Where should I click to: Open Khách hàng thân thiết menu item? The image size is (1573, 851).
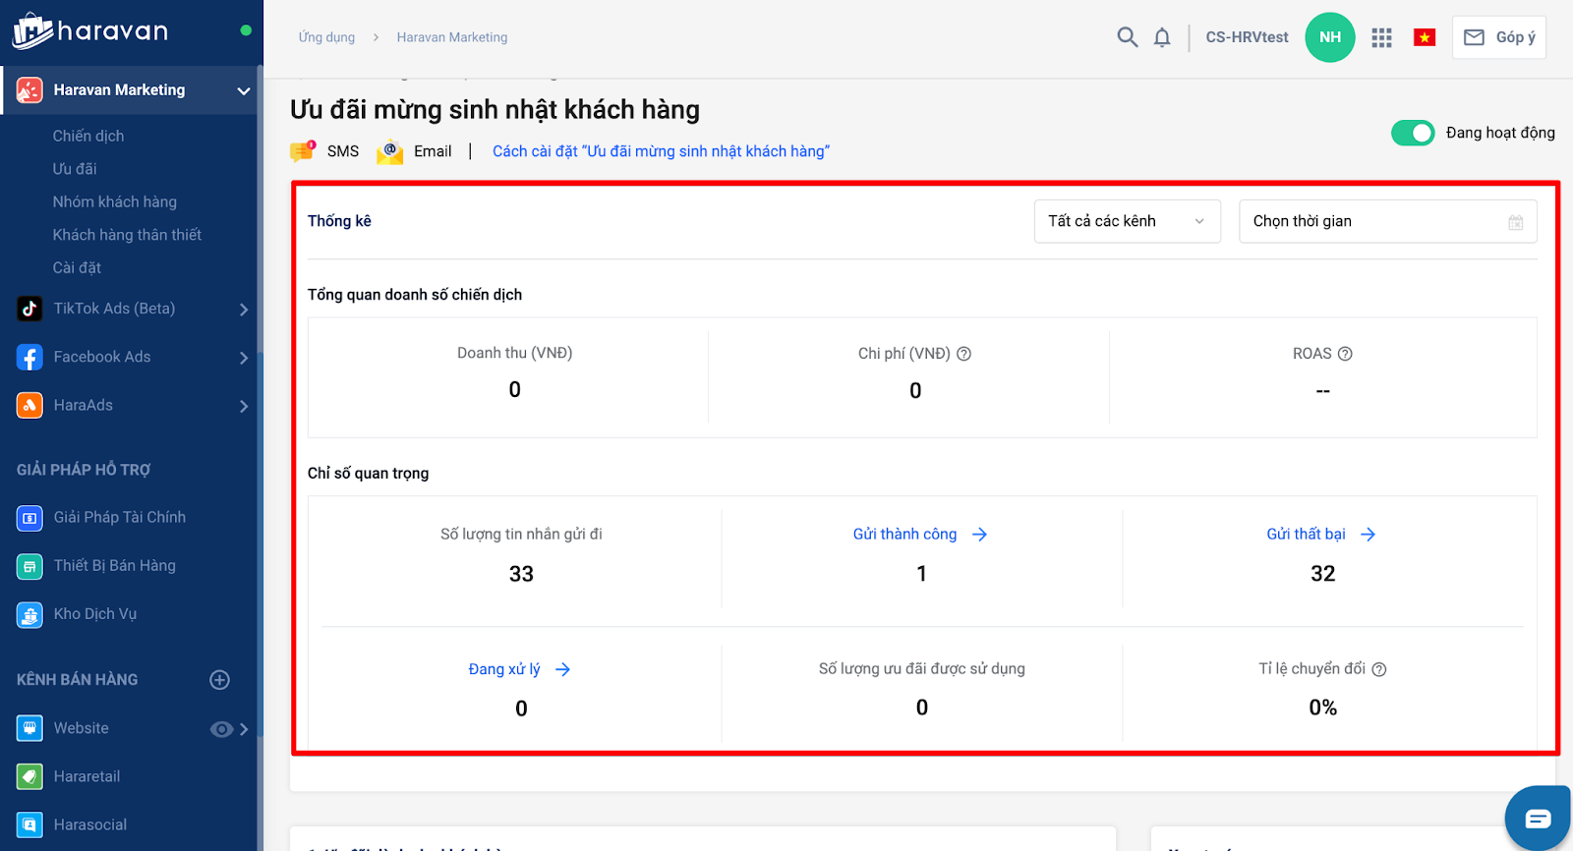click(127, 235)
